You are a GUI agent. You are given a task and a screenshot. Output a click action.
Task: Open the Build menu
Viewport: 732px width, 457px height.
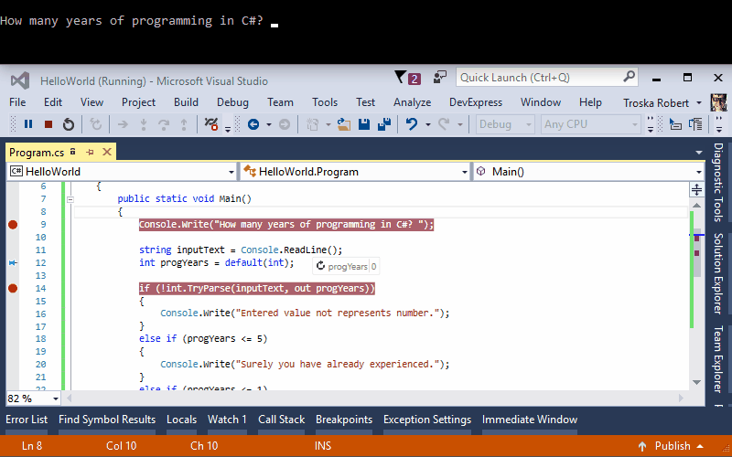(x=186, y=102)
